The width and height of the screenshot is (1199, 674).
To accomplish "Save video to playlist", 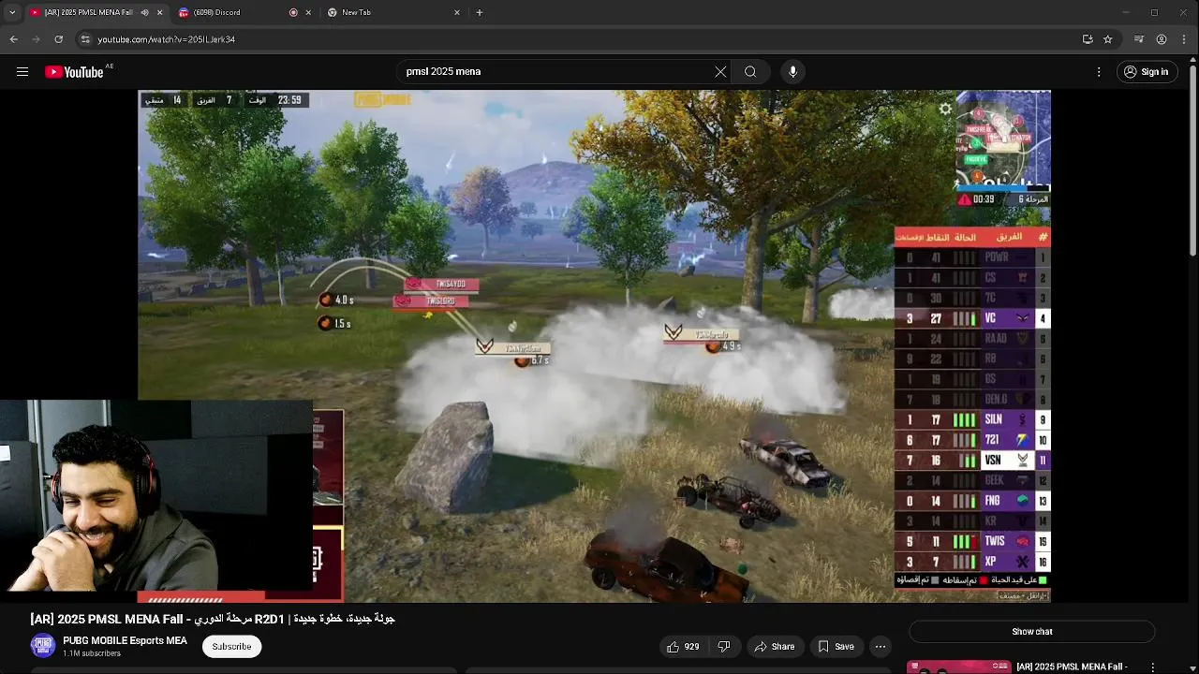I will coord(836,647).
